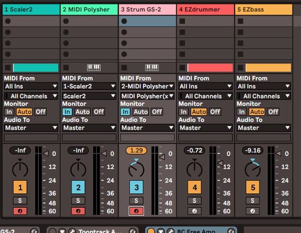The height and width of the screenshot is (233, 301).
Task: Select the 5 EZbass track header
Action: (264, 10)
